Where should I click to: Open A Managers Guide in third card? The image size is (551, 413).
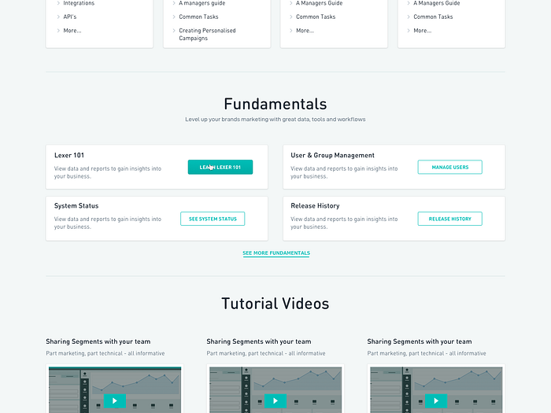click(x=319, y=3)
